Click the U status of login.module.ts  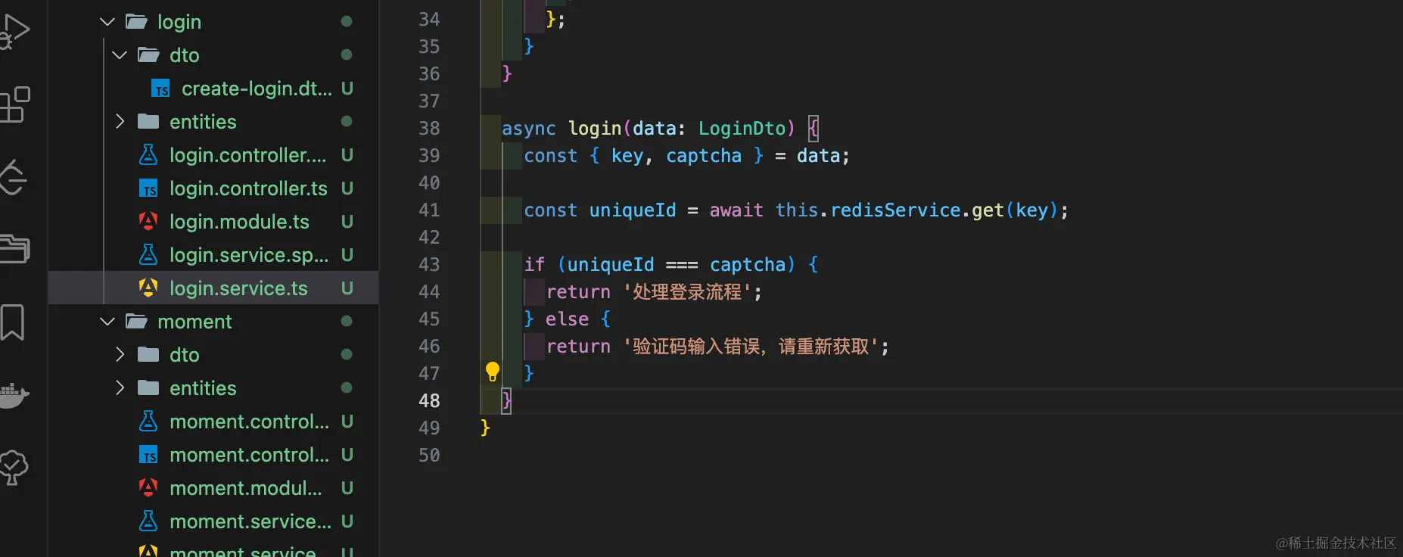(347, 222)
